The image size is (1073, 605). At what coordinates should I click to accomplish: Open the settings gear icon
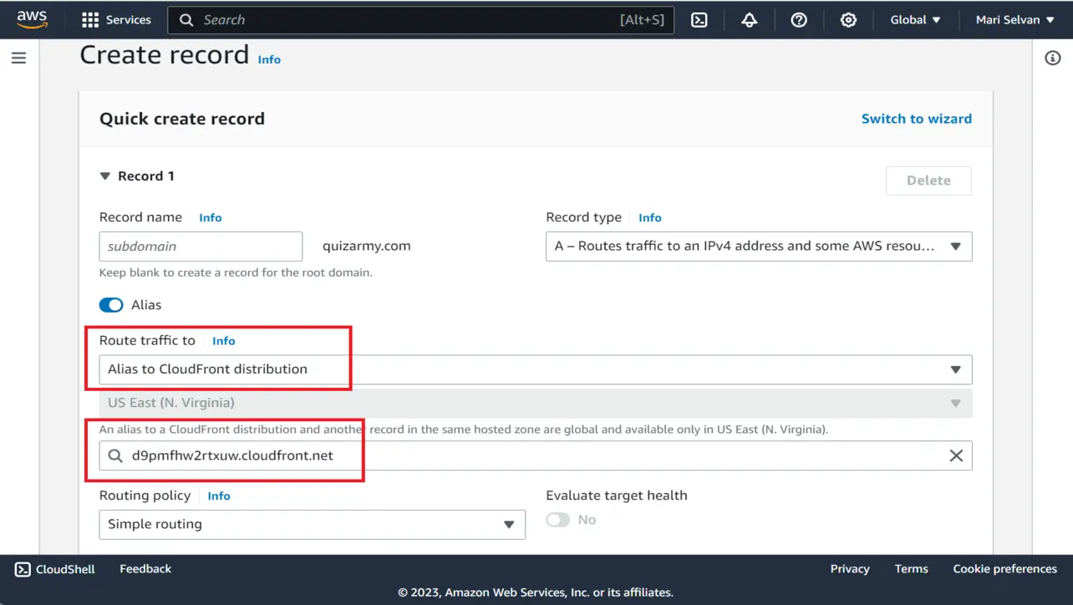[x=848, y=19]
